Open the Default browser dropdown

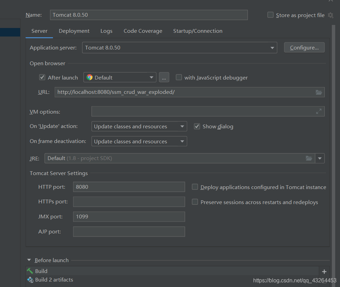click(x=120, y=77)
